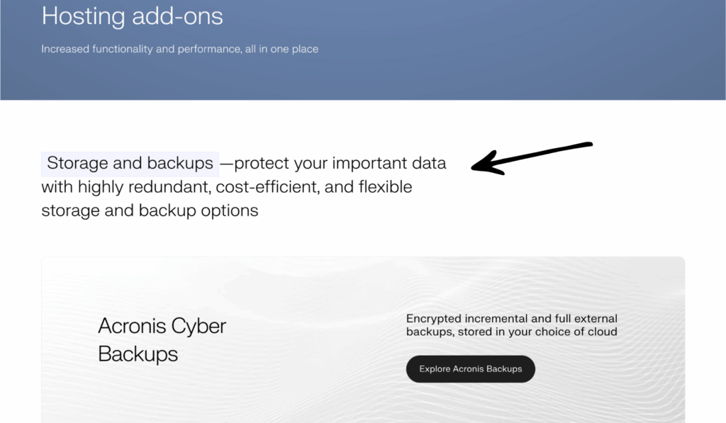Click the Hosting add-ons page heading
Screen dimensions: 726x423
[x=132, y=16]
